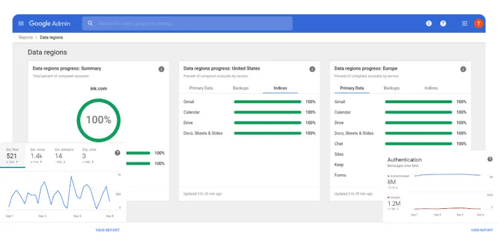Select the Ext. domains 14 metric
The height and width of the screenshot is (245, 498).
point(64,155)
